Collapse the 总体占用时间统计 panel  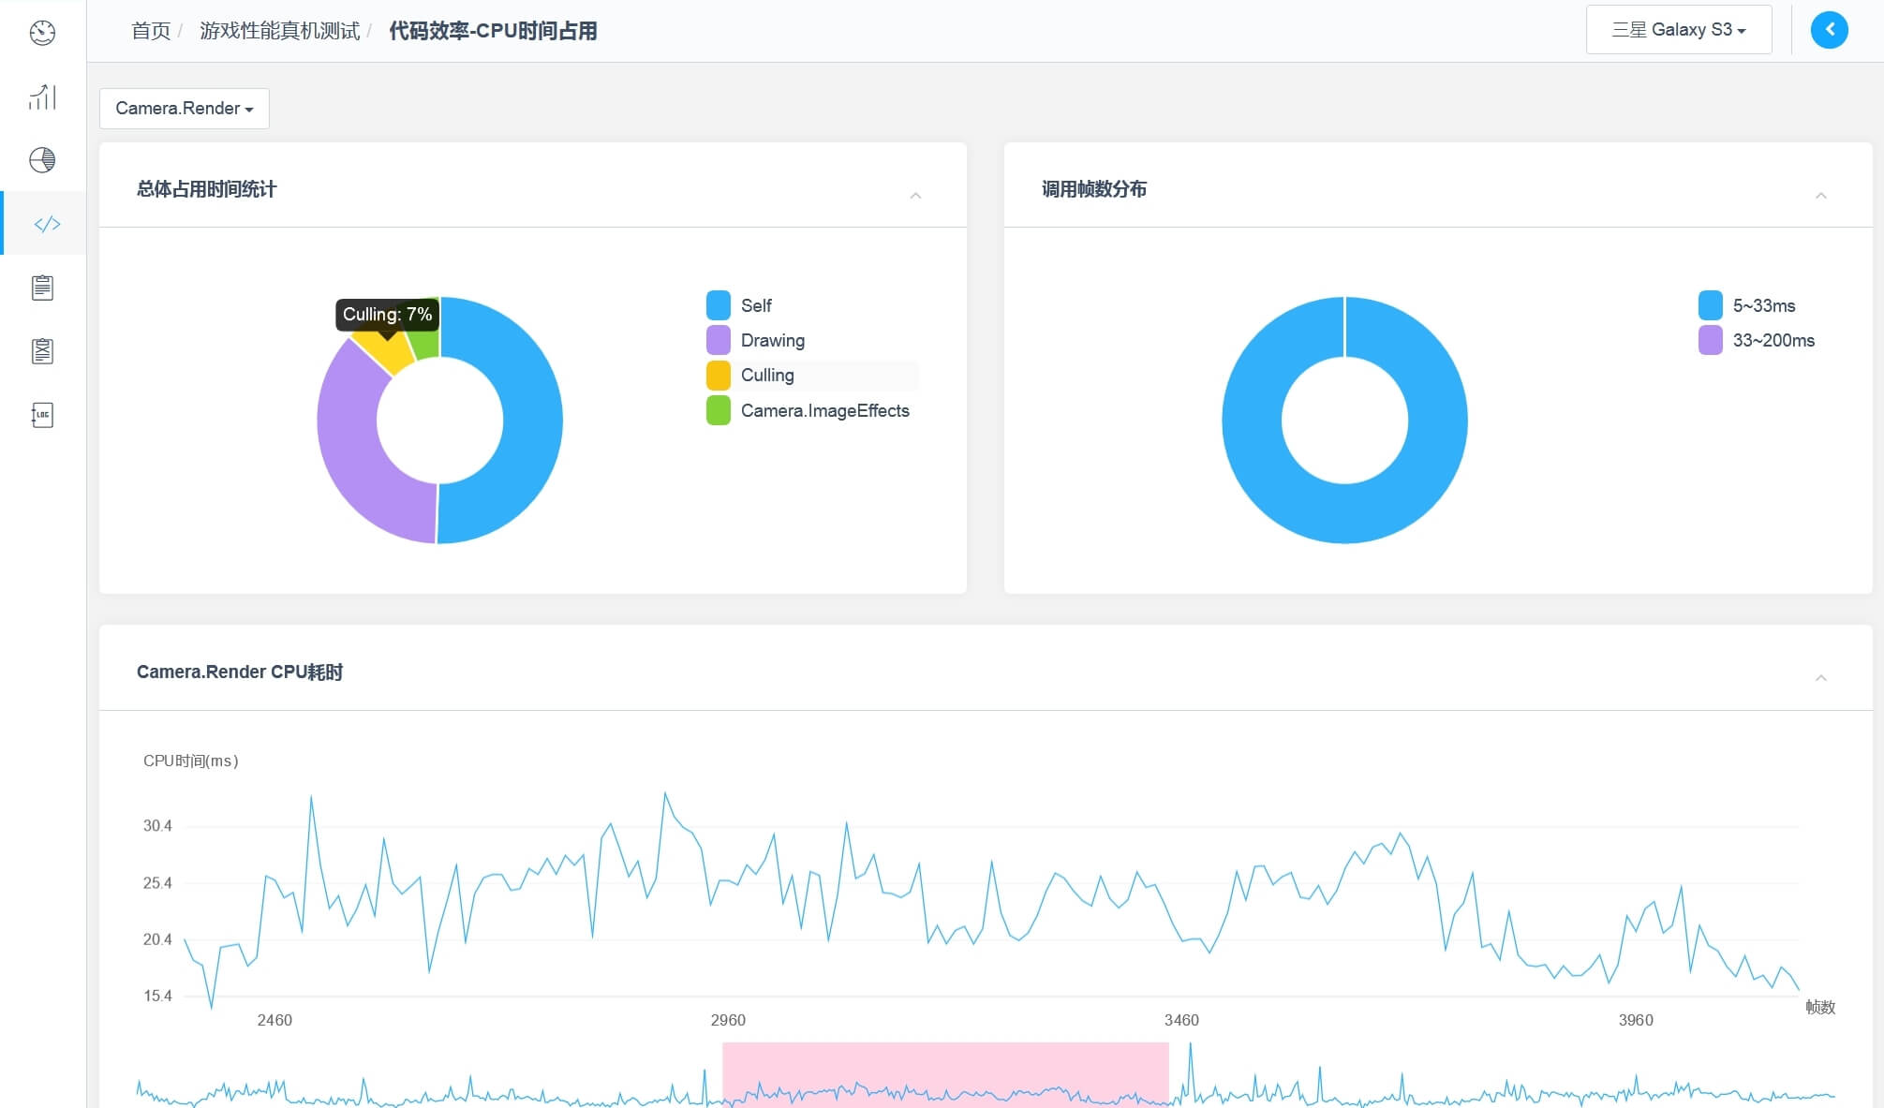coord(915,195)
